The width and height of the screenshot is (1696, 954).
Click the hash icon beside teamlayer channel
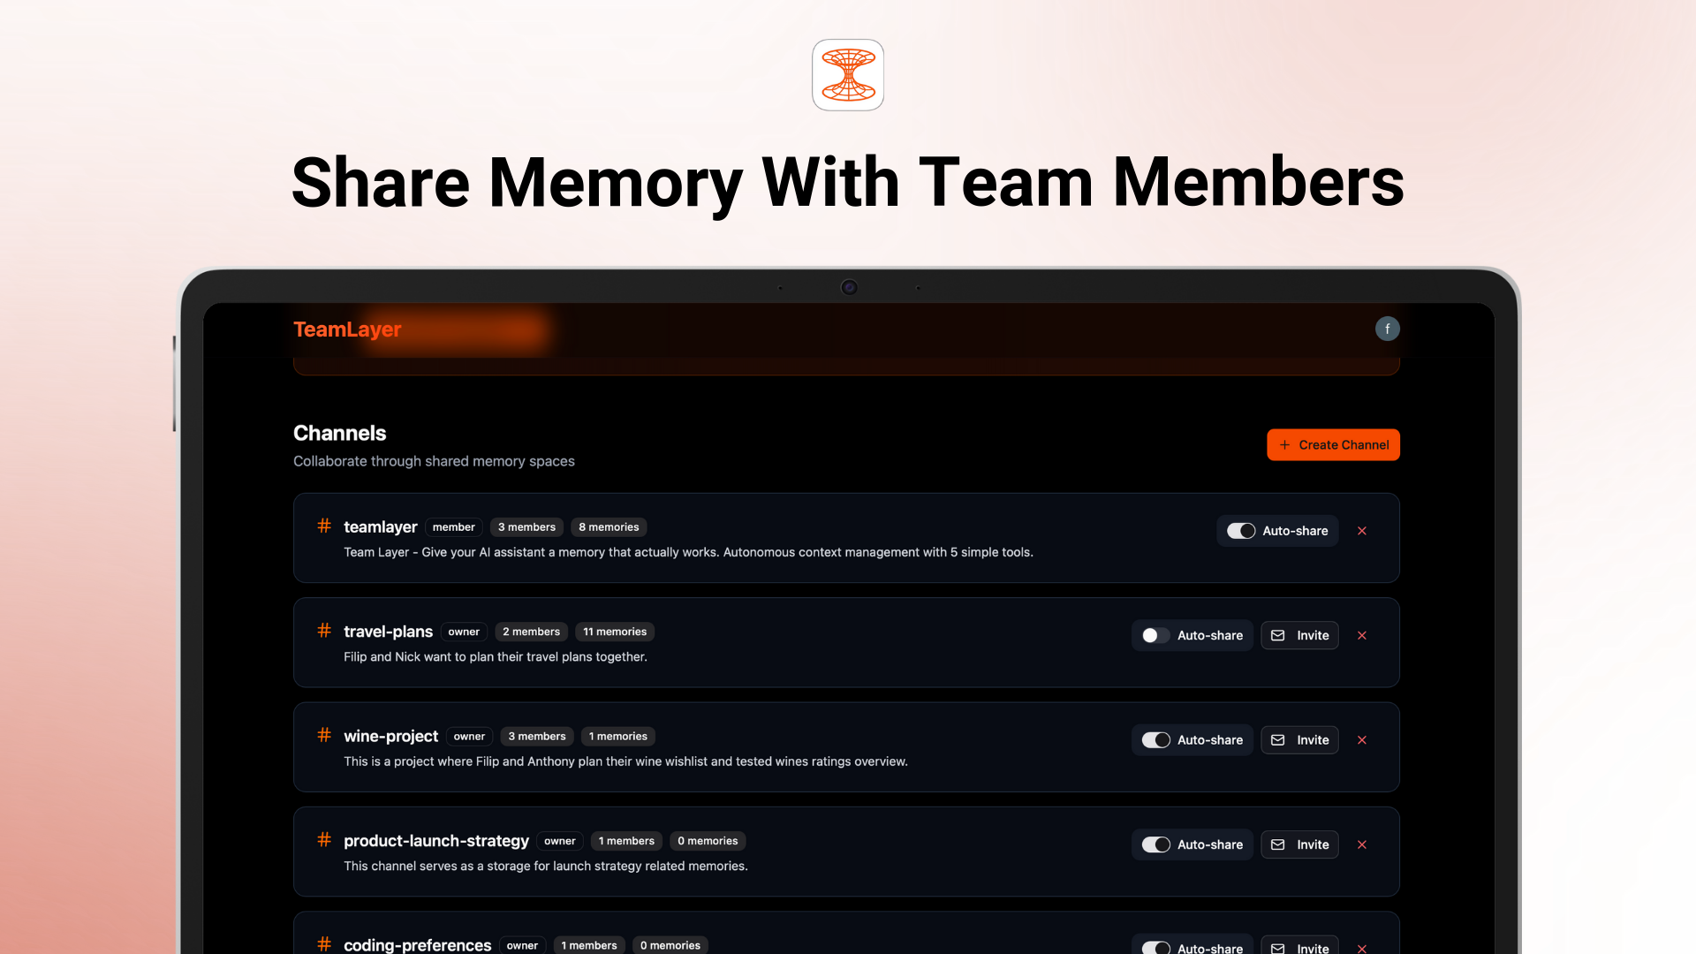(324, 526)
